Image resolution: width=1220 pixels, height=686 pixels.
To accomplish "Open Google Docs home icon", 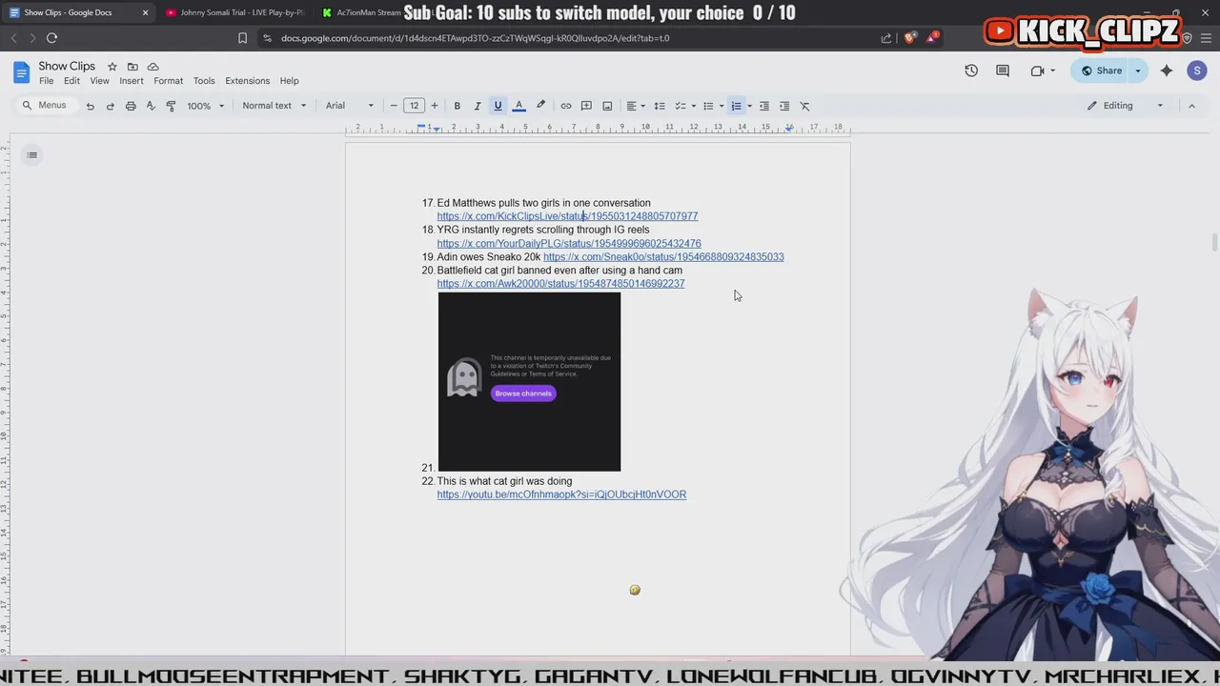I will 21,72.
